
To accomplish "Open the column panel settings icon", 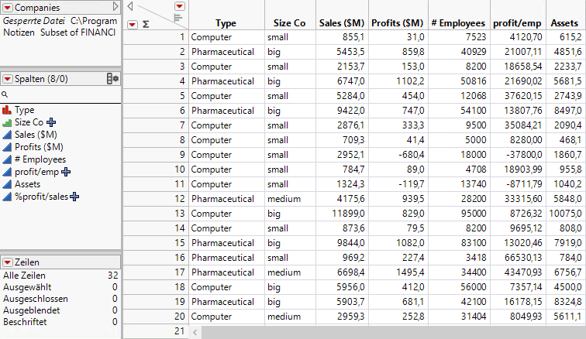I will coord(112,78).
